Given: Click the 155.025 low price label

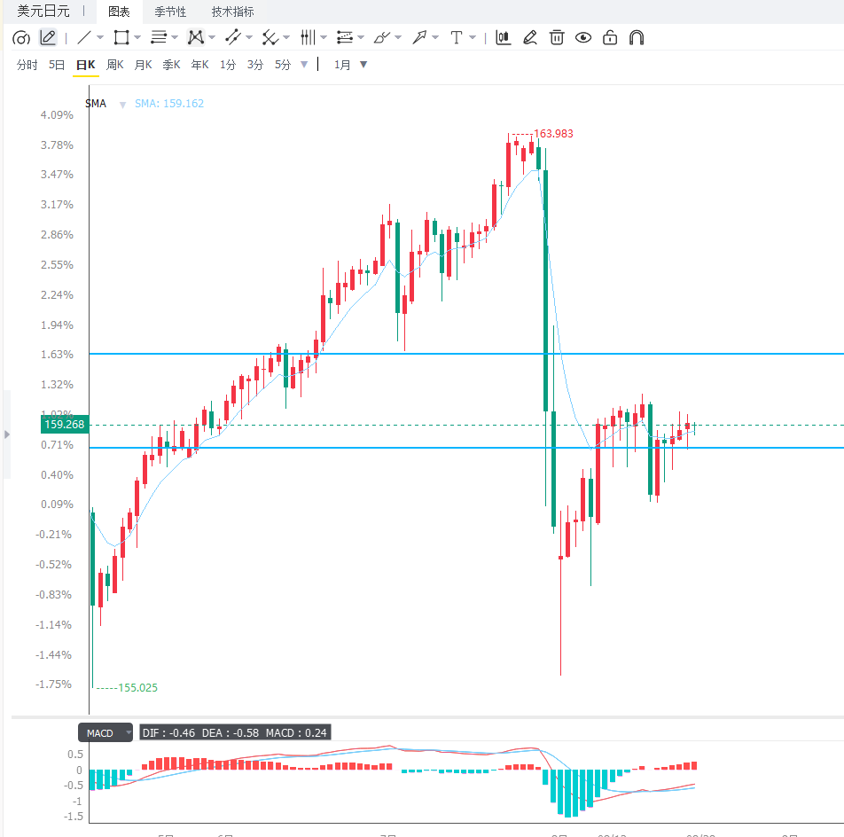Looking at the screenshot, I should pos(137,687).
